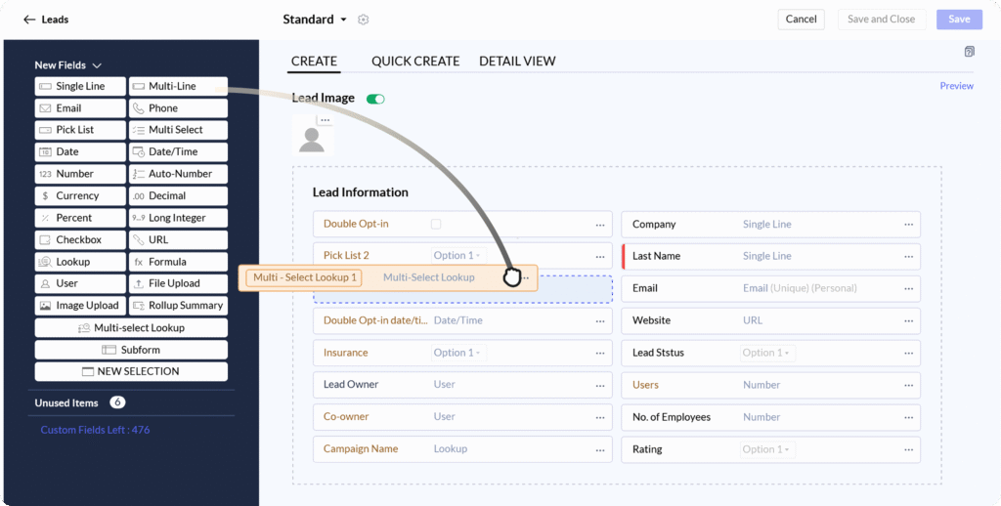The image size is (1001, 506).
Task: Select the Email new field type
Action: tap(80, 108)
